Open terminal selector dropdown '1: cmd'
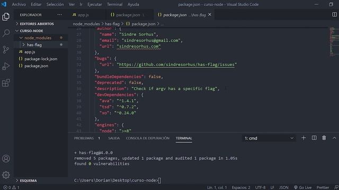 269,138
